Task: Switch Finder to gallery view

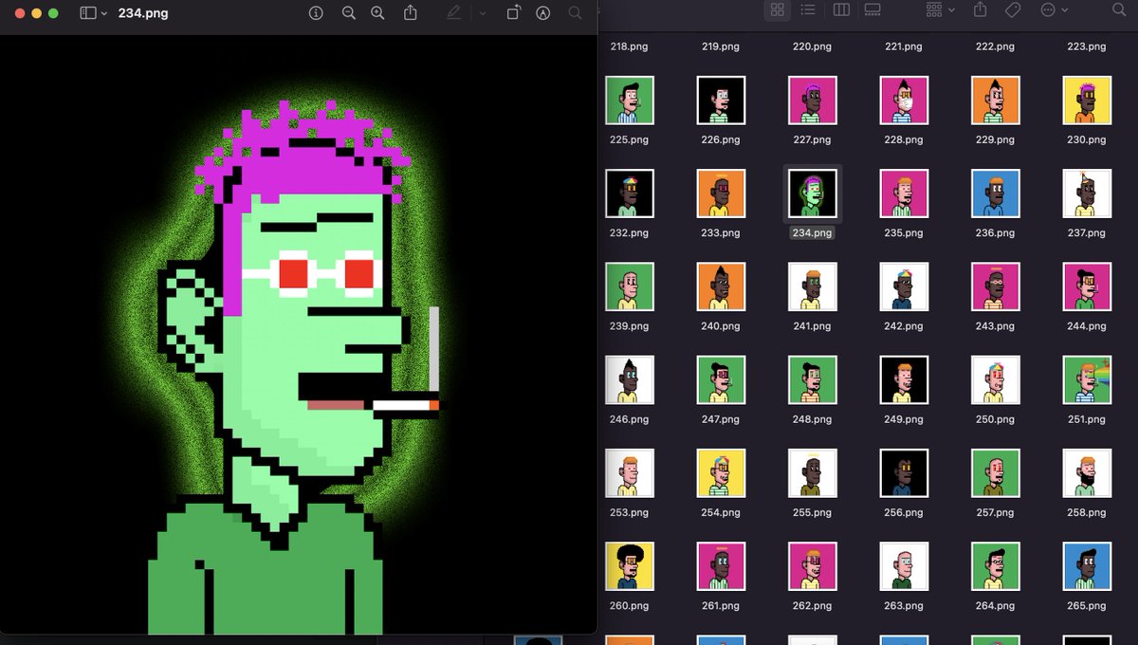Action: (873, 9)
